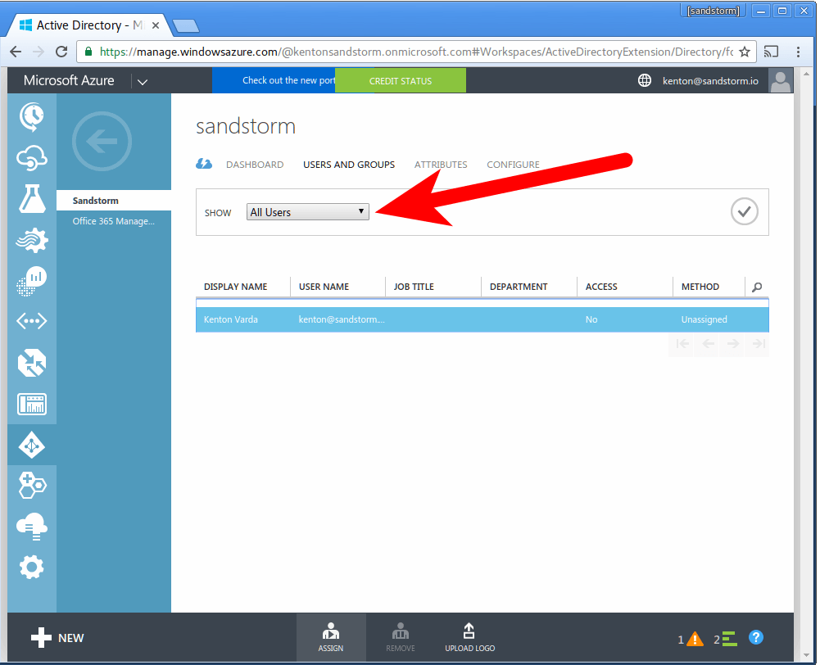Click kenton@sandstorm... user name cell

[342, 319]
